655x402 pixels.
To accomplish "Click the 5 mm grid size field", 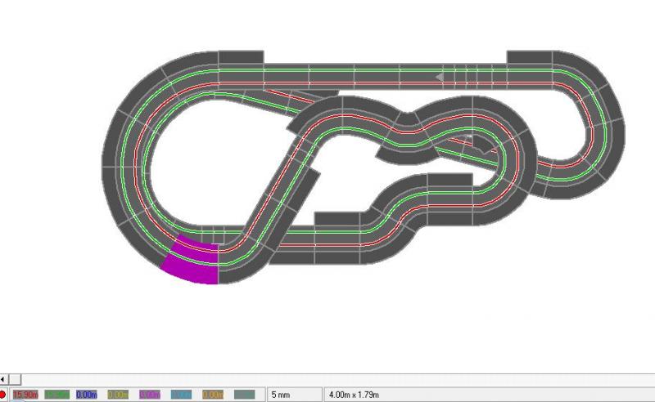I will [293, 395].
